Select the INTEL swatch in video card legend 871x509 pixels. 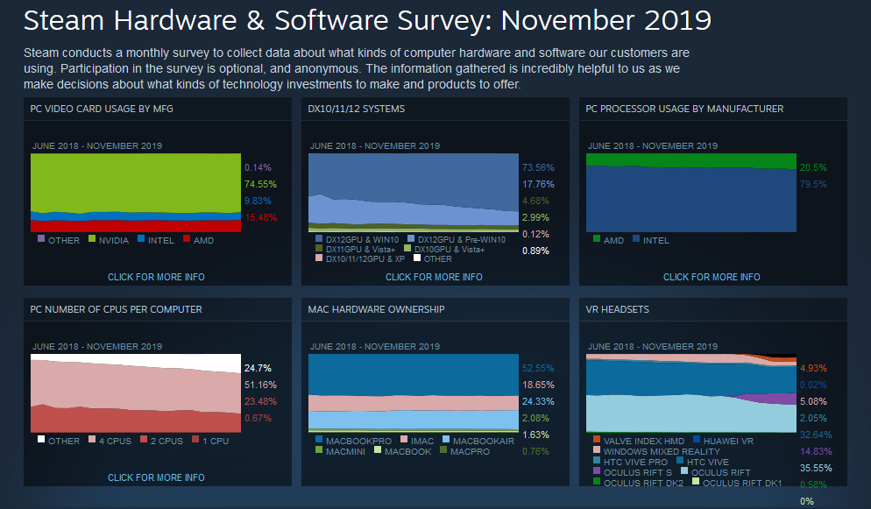[x=141, y=238]
